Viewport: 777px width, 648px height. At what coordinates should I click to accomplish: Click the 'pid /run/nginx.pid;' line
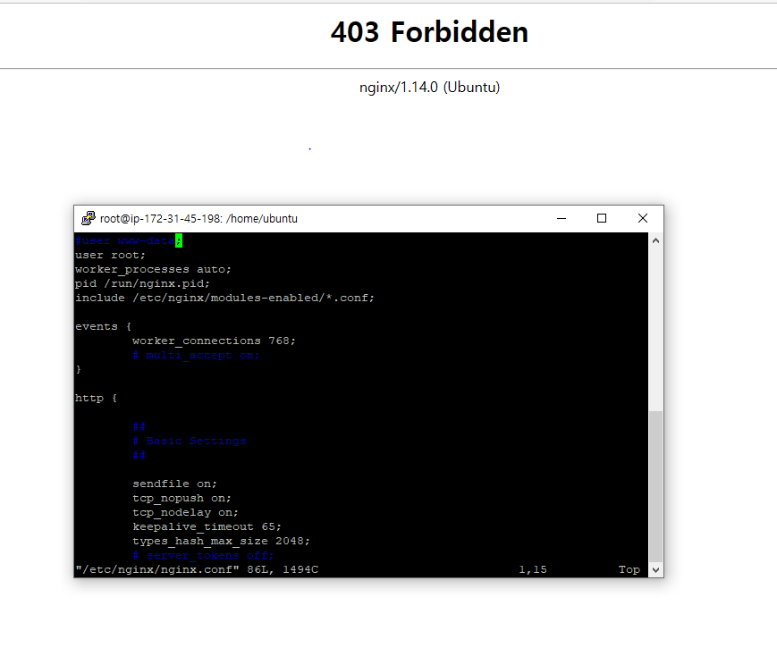[x=143, y=284]
